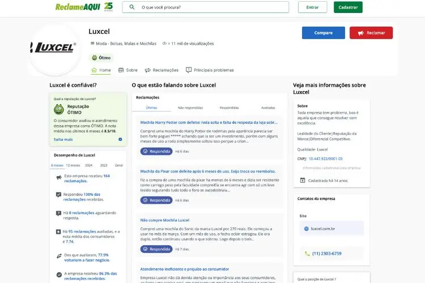The width and height of the screenshot is (425, 283).
Task: Click Respondida badge on Não compre Mochila complaint
Action: (156, 249)
